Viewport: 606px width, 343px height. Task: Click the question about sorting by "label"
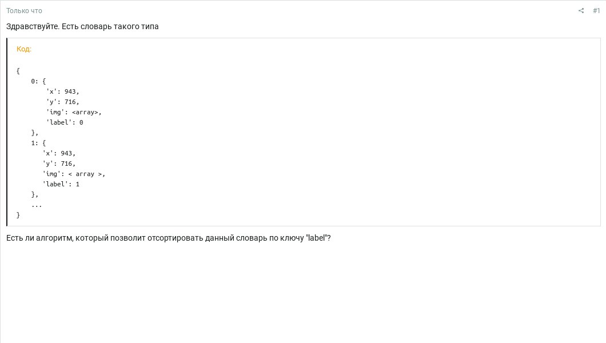click(169, 238)
